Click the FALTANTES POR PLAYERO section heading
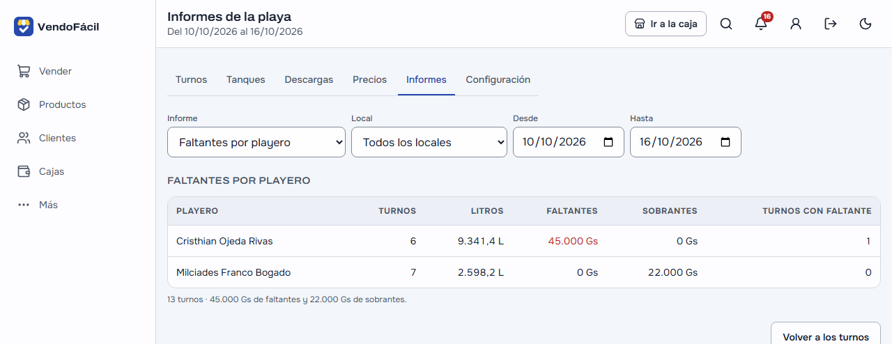This screenshot has width=892, height=344. point(239,180)
